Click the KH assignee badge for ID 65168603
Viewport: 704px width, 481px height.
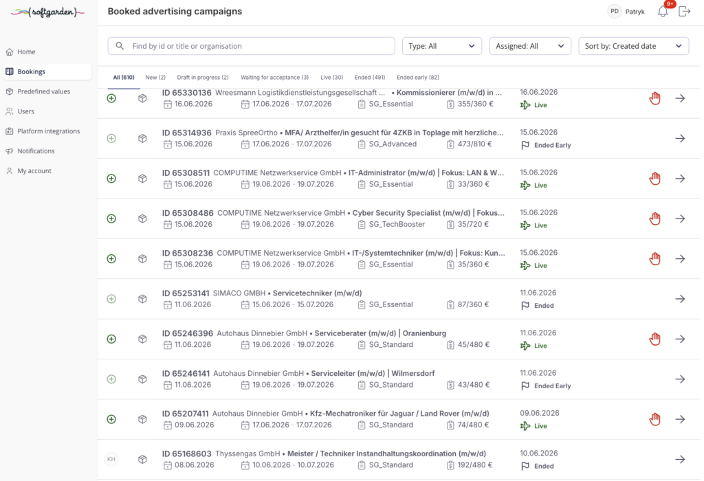(x=111, y=459)
